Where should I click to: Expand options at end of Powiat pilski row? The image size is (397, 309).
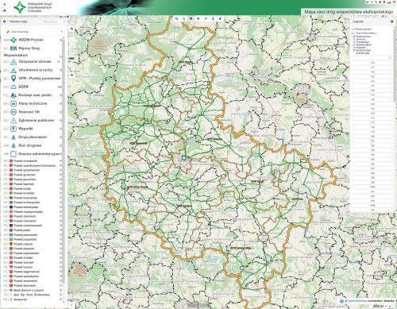(60, 230)
